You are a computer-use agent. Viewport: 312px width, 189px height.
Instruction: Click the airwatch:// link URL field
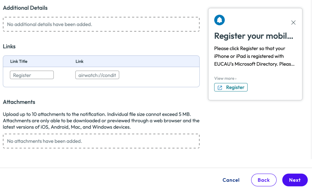[97, 75]
